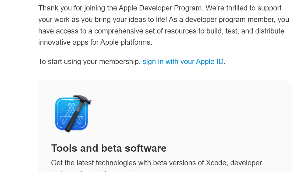Click the hammer handle on the Xcode icon
Screen dimensions: 308x172
[73, 120]
